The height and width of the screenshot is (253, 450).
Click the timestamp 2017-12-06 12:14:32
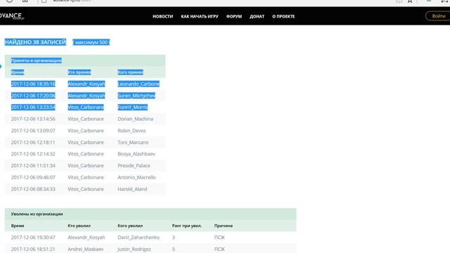tap(33, 154)
